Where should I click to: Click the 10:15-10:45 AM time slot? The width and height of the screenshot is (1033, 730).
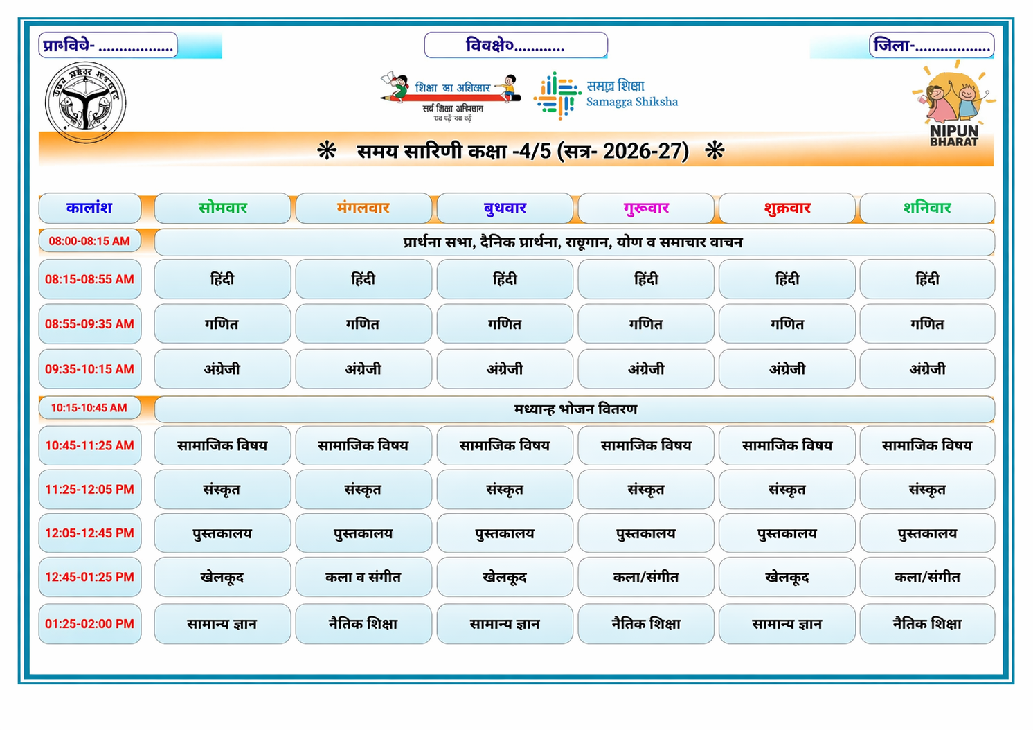89,408
